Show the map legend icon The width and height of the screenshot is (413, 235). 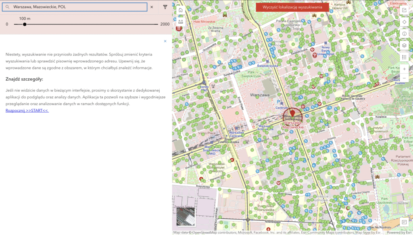click(x=405, y=57)
